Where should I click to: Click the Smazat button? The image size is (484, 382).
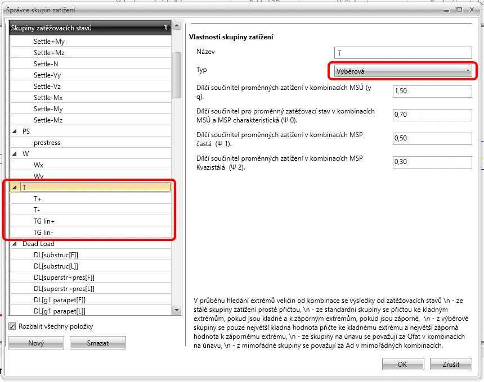coord(98,343)
